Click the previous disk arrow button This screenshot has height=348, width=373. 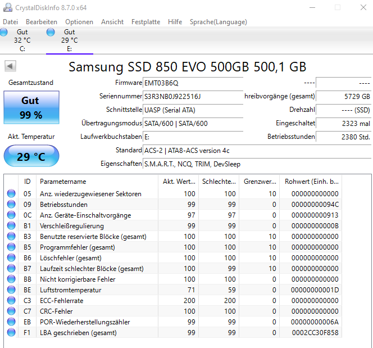tap(10, 66)
